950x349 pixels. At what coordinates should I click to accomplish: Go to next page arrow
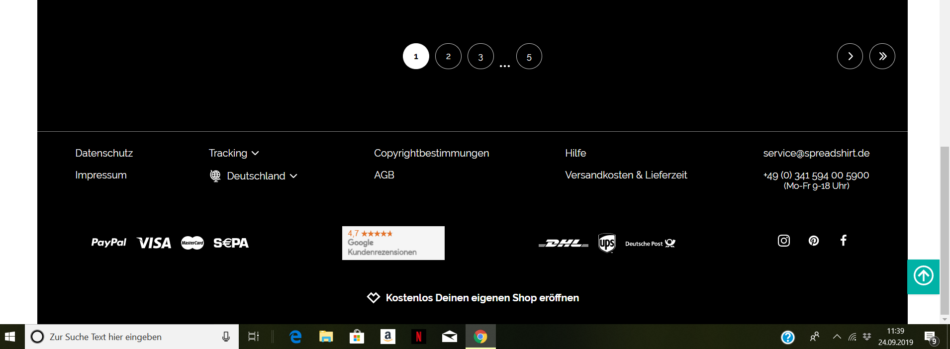click(850, 56)
